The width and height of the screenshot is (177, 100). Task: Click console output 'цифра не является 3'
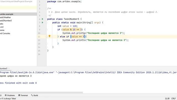coord(19,76)
